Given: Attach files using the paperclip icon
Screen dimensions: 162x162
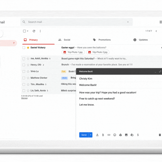Looking at the screenshot, I should tap(103, 135).
